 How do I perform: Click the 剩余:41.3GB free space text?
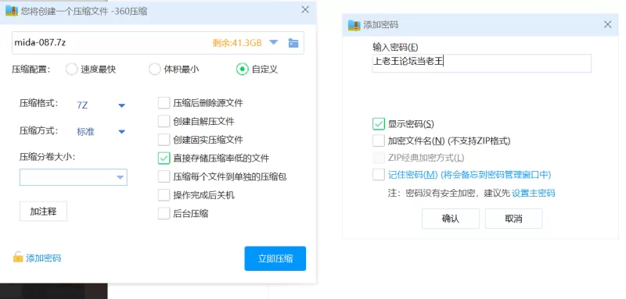pyautogui.click(x=237, y=43)
